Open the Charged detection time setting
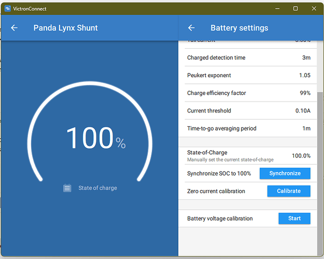 coord(249,57)
